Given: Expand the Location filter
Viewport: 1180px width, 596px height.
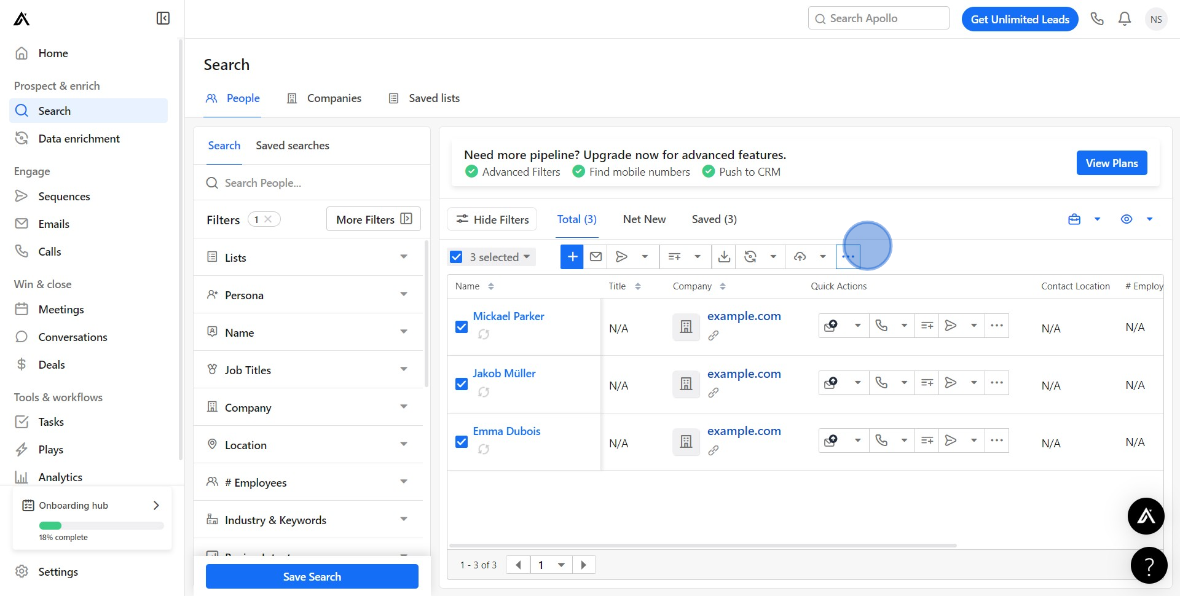Looking at the screenshot, I should 308,445.
